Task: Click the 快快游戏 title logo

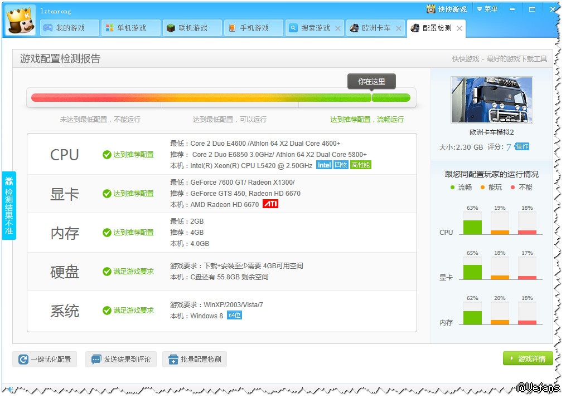Action: click(447, 9)
